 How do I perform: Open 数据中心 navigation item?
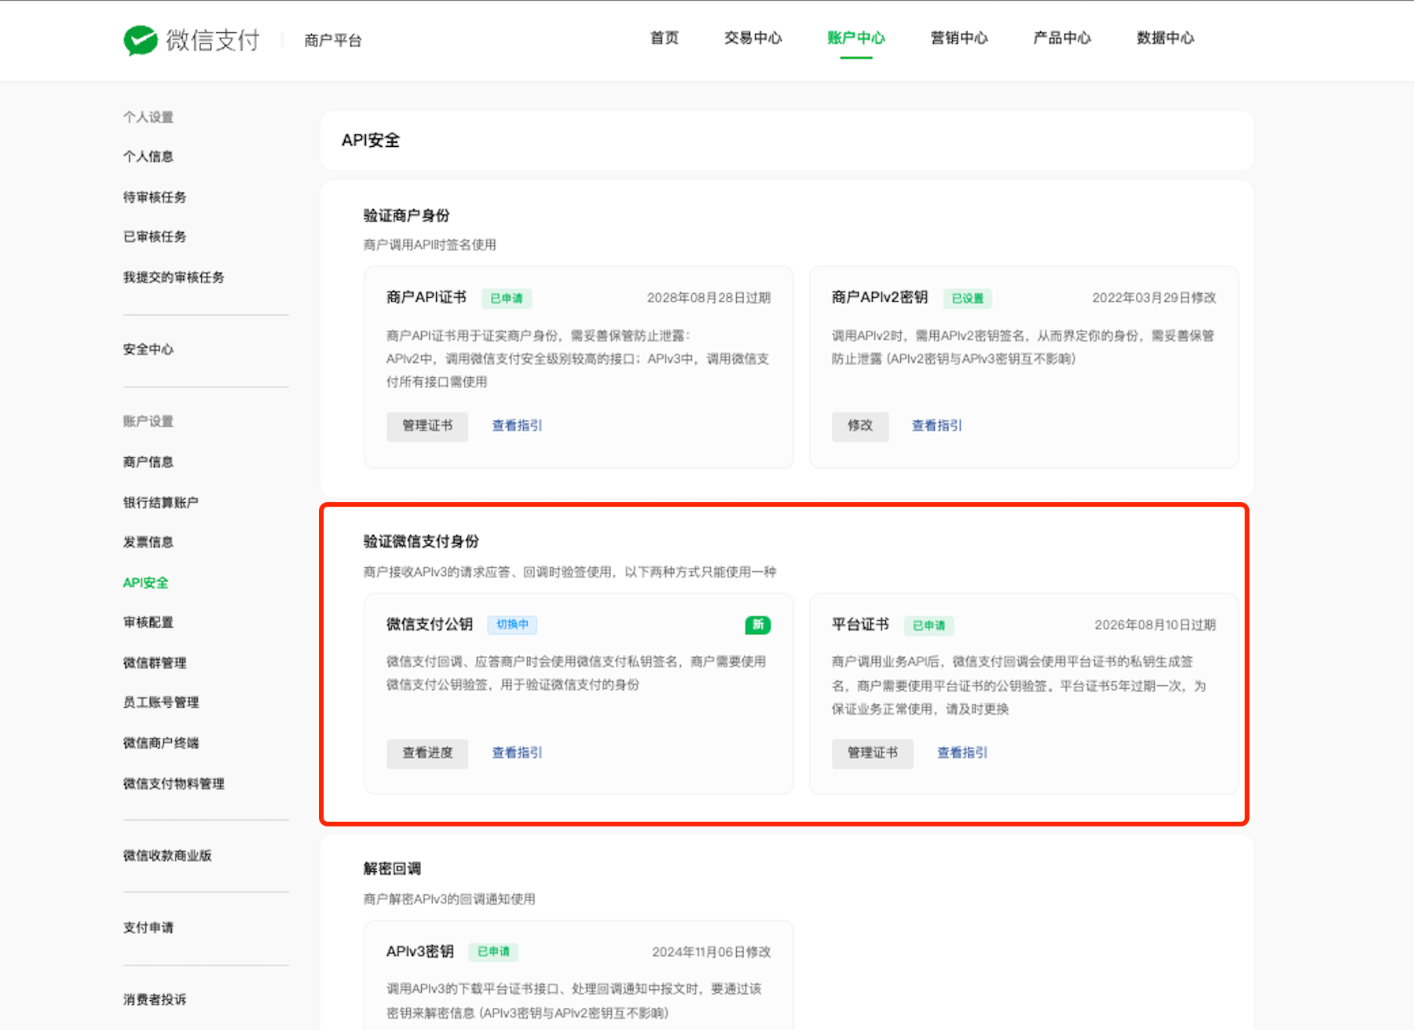[1165, 38]
